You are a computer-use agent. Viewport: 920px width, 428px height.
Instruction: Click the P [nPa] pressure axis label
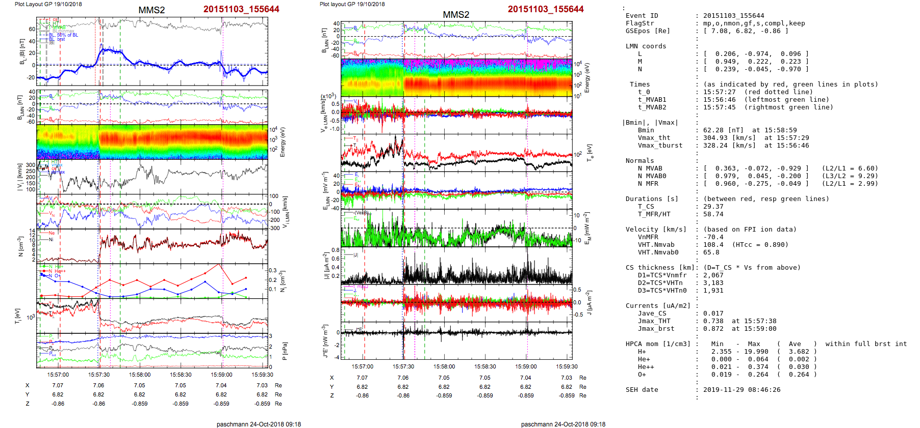[285, 351]
